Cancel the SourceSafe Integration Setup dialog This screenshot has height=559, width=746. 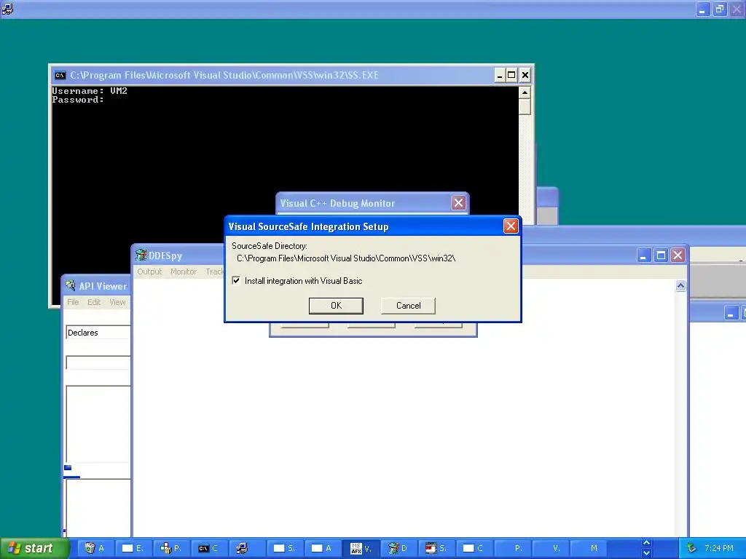pyautogui.click(x=408, y=306)
